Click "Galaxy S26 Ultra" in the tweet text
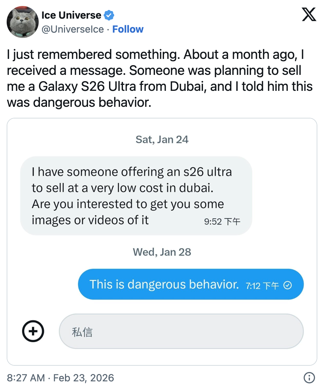Viewport: 324px width, 390px height. pos(88,86)
